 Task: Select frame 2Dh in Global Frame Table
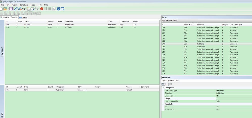tap(207, 47)
